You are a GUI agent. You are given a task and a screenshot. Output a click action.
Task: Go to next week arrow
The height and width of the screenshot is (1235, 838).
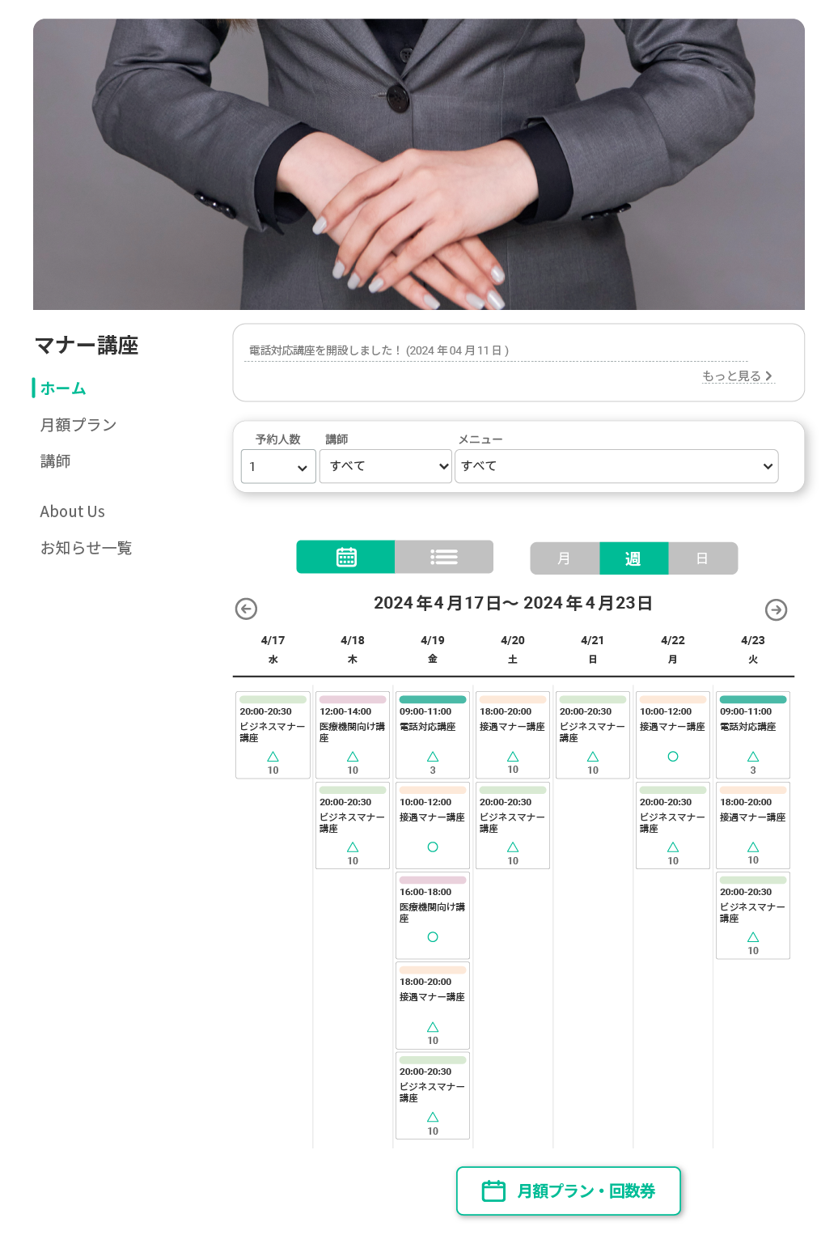777,609
